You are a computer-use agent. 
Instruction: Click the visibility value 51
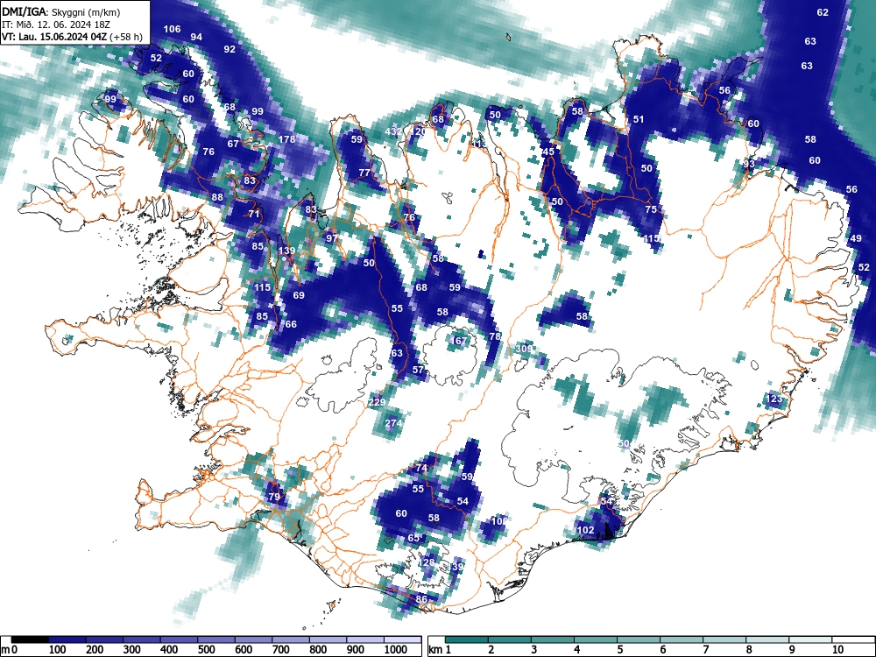click(638, 119)
